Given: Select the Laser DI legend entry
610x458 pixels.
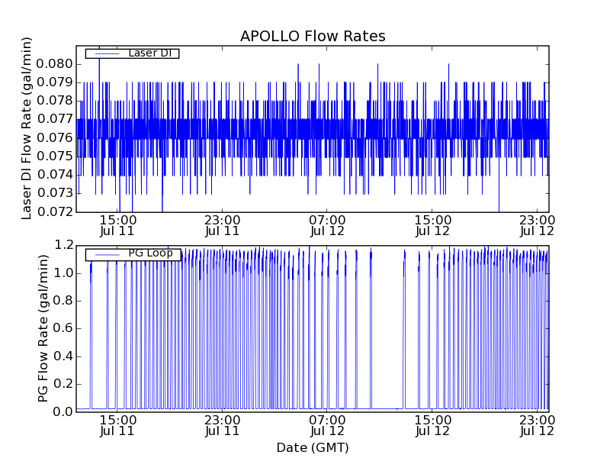Looking at the screenshot, I should (x=132, y=53).
